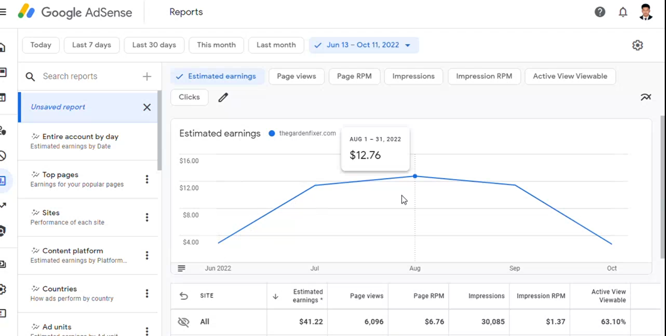
Task: Open more options for Content platform report
Action: point(147,255)
